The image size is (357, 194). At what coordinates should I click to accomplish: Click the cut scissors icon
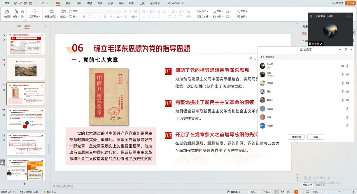click(23, 11)
